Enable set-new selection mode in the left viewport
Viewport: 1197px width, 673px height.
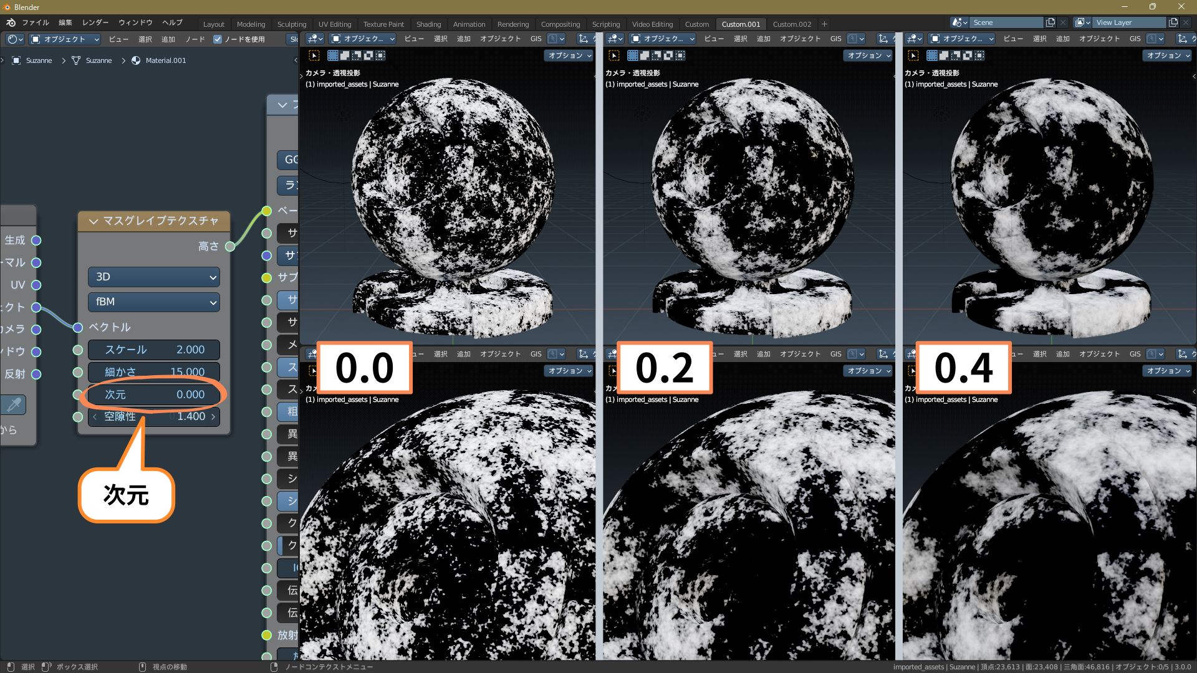click(333, 55)
